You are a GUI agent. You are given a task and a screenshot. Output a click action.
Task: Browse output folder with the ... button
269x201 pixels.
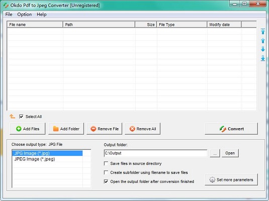(215, 153)
